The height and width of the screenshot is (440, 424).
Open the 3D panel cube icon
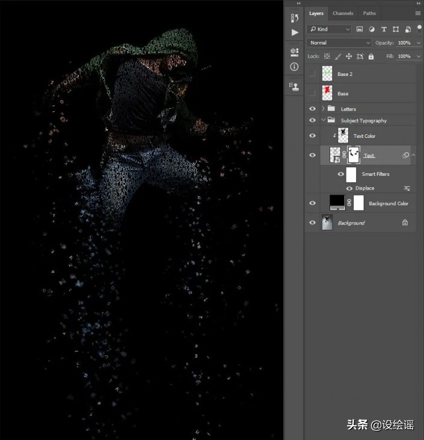[295, 52]
